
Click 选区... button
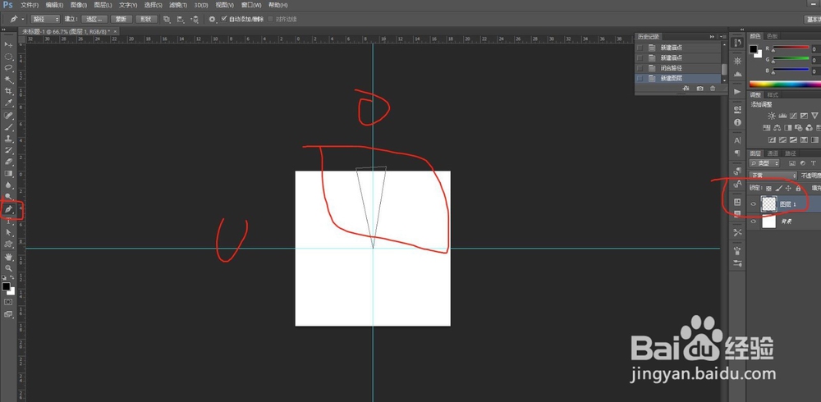[x=94, y=19]
